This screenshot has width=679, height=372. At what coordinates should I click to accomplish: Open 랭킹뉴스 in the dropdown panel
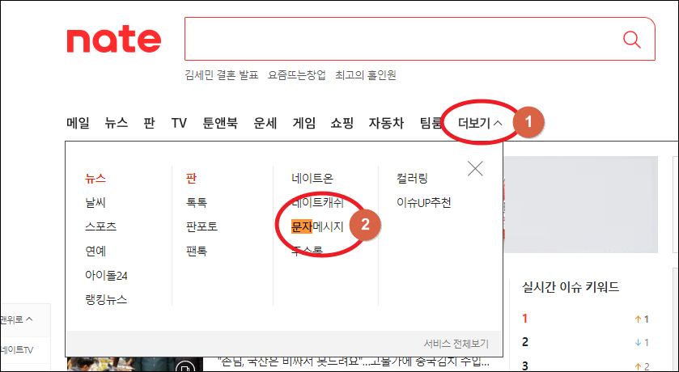click(106, 299)
